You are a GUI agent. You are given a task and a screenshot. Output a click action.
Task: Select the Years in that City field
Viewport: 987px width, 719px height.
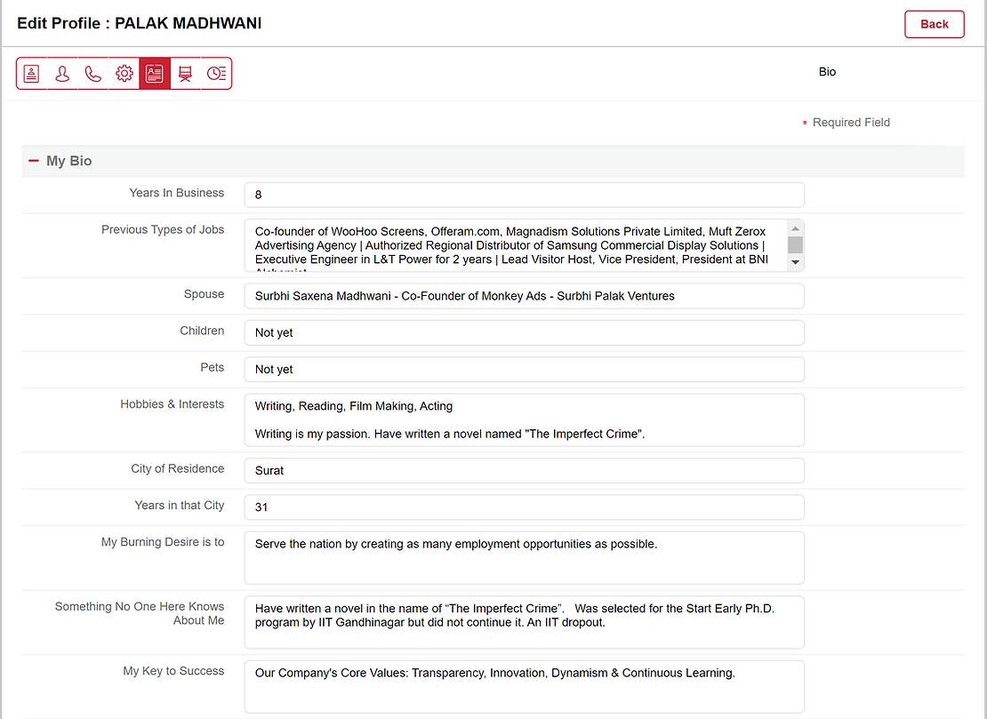pos(524,507)
